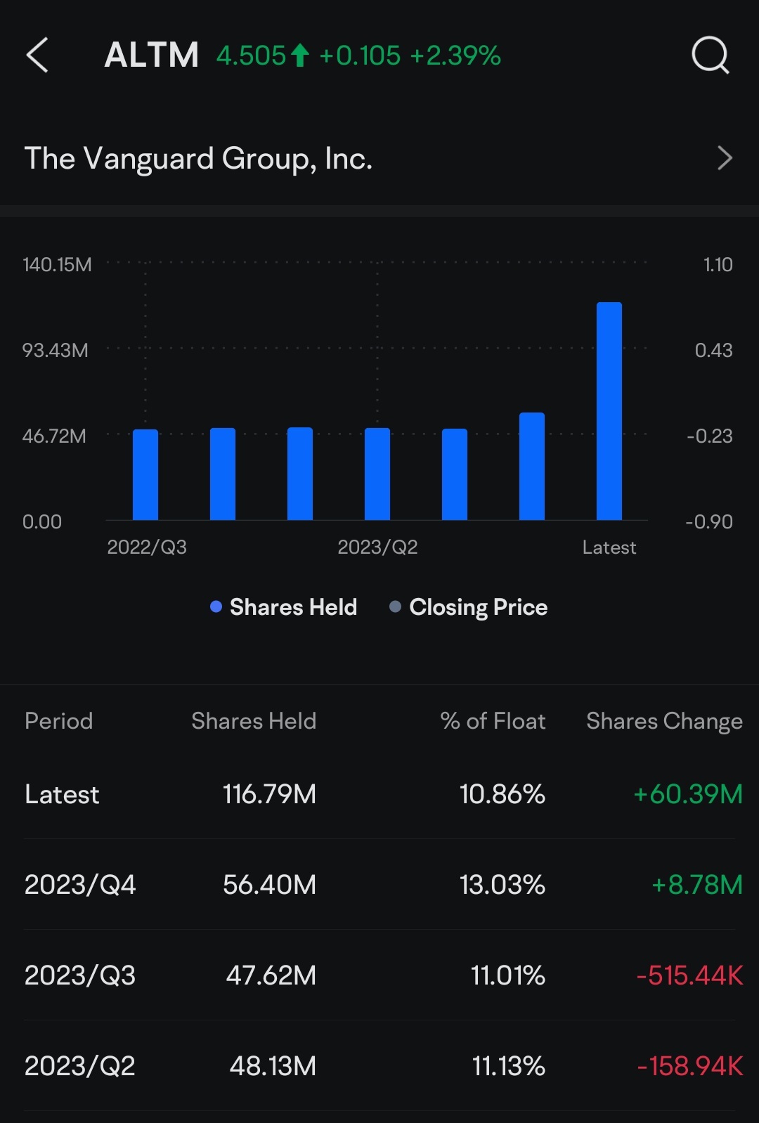Tap the -158.94K shares change

[690, 1066]
